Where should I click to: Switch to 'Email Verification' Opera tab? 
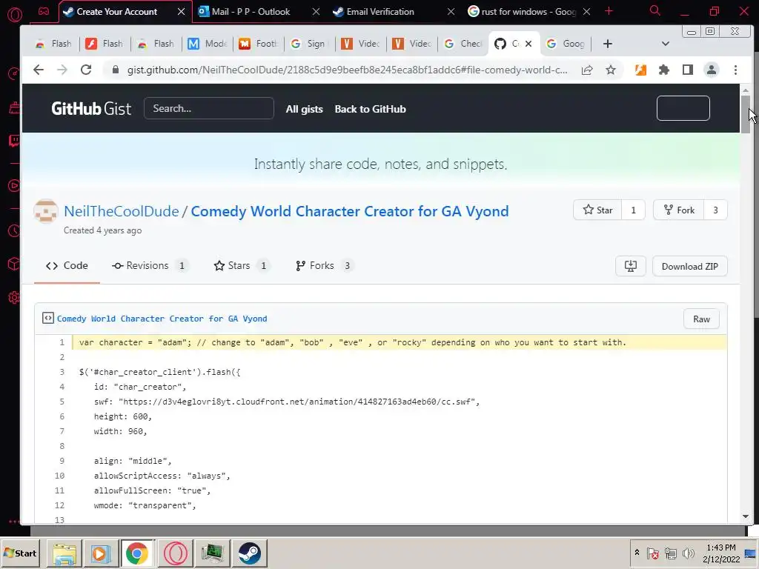pyautogui.click(x=380, y=12)
